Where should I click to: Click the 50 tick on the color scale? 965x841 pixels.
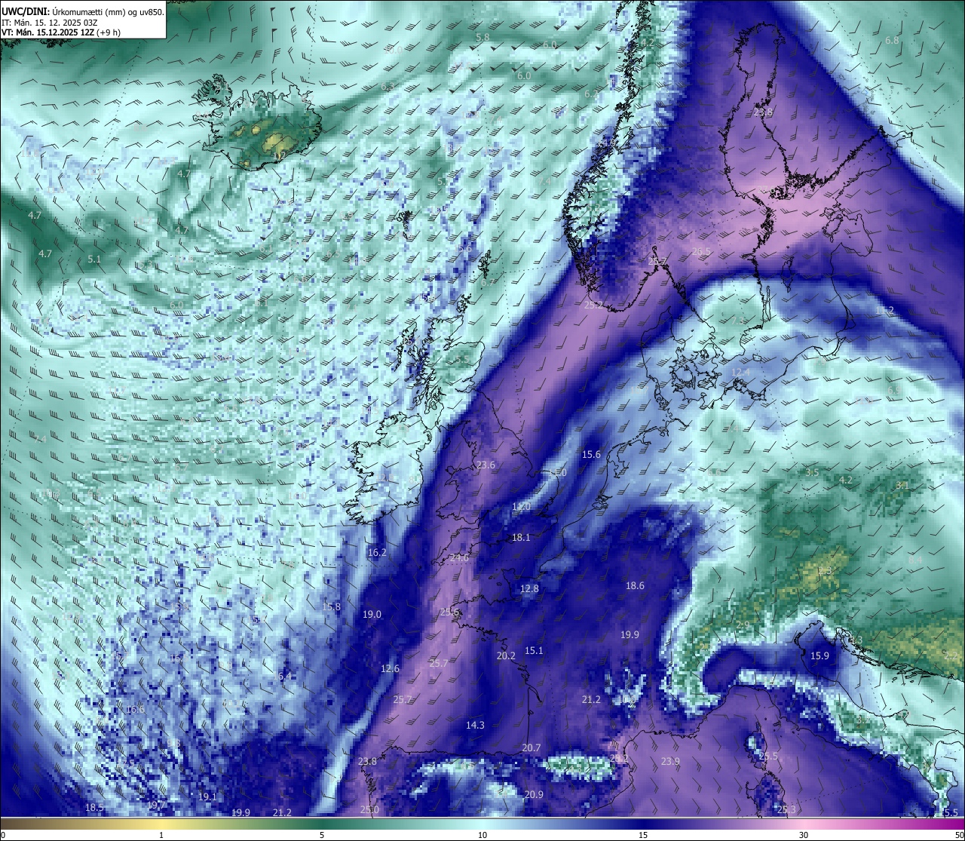pyautogui.click(x=959, y=835)
